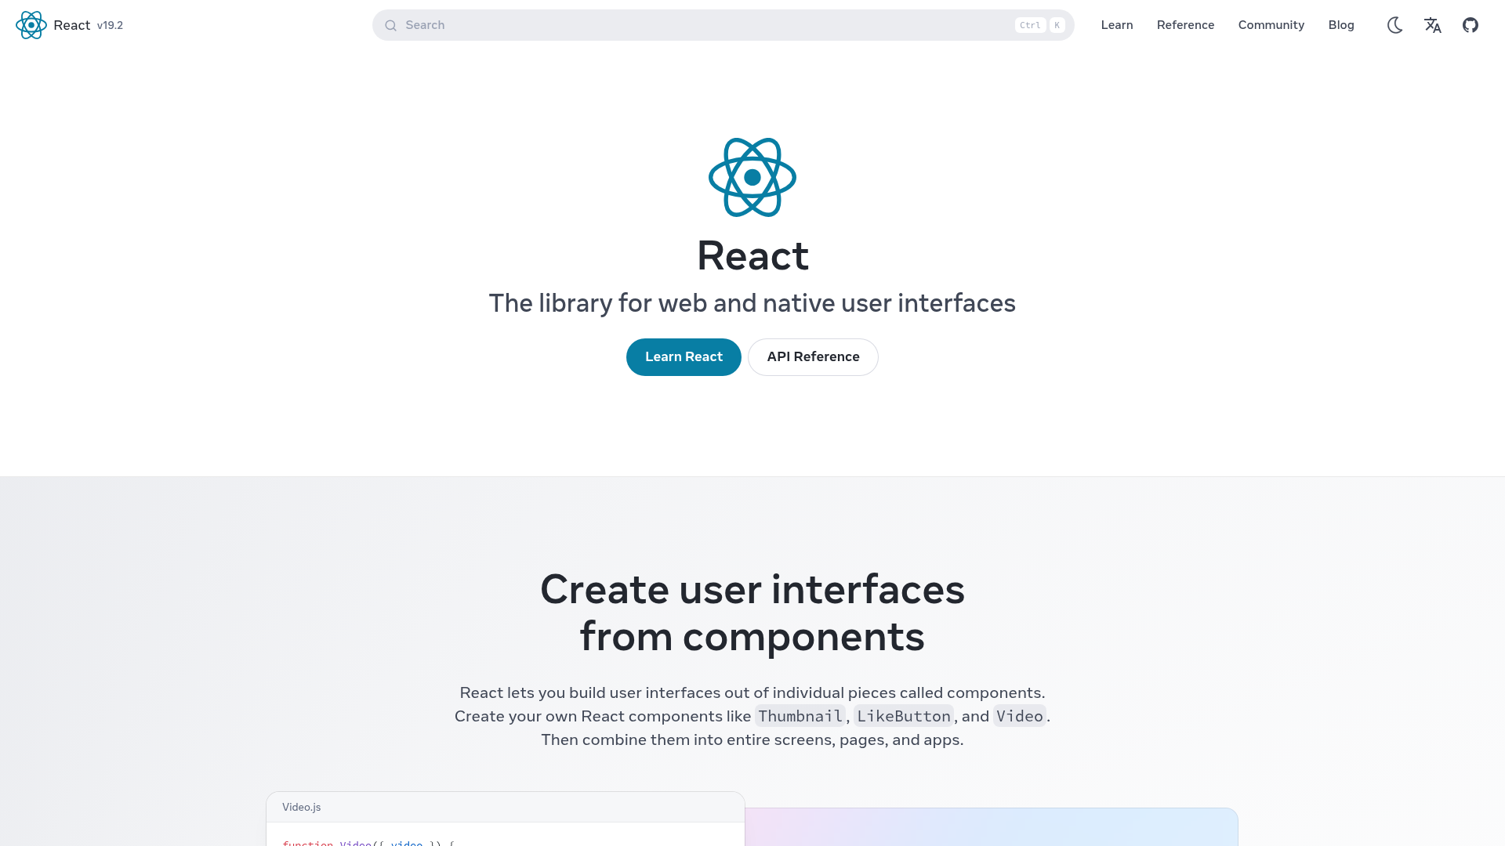The image size is (1505, 846).
Task: Select the Video.js tab in the code editor
Action: point(302,807)
